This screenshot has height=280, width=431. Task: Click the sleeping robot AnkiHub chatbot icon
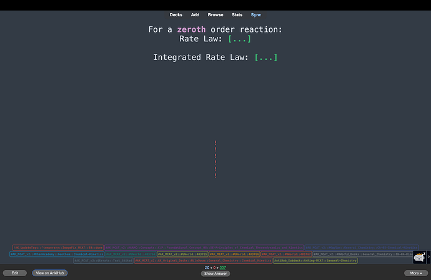click(x=420, y=257)
